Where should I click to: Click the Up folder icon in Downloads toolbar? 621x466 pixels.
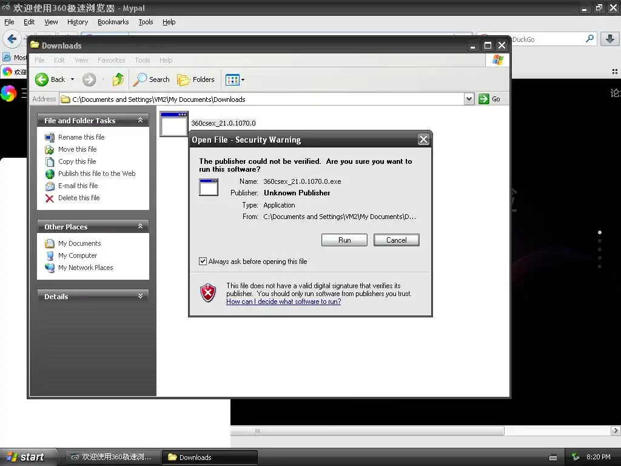coord(118,79)
